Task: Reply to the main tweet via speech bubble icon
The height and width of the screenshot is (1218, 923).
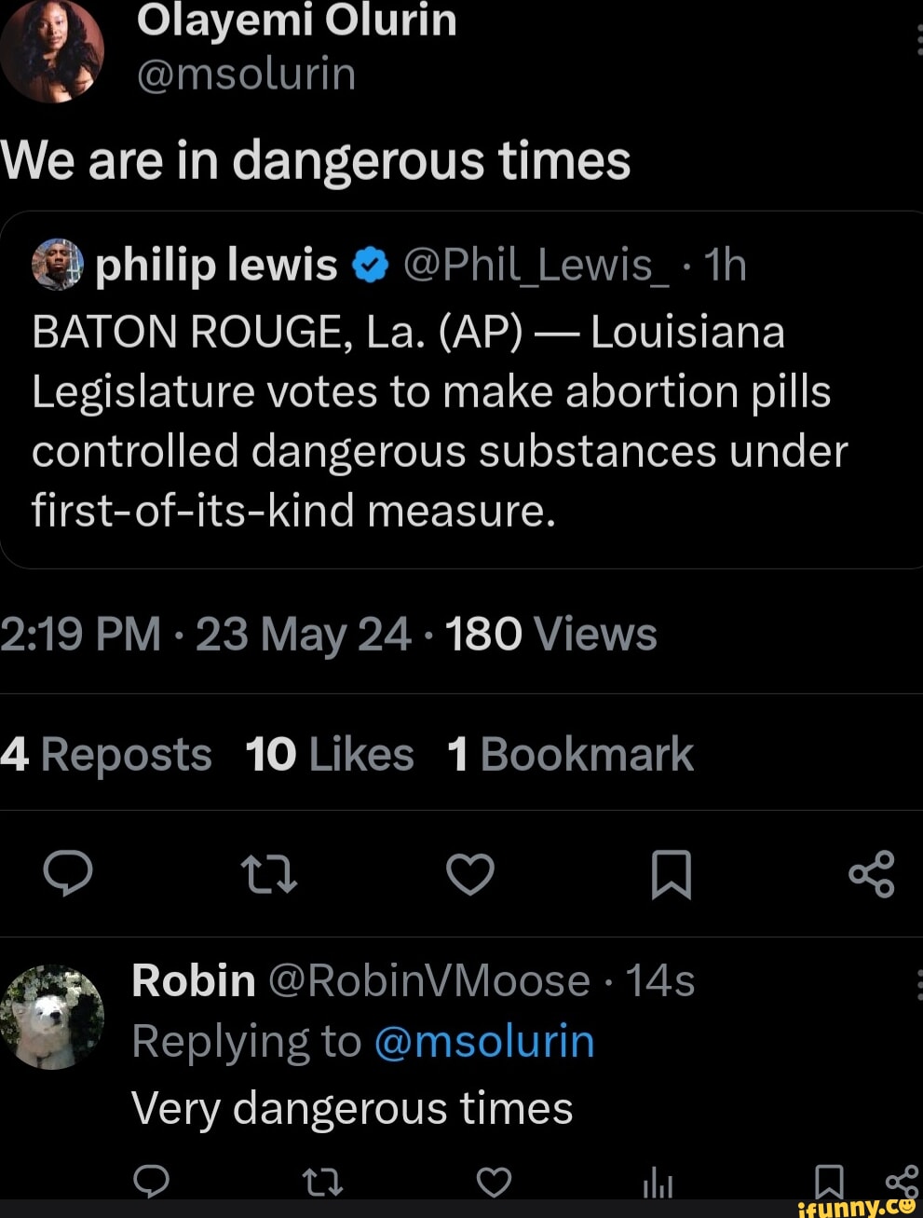Action: tap(68, 873)
